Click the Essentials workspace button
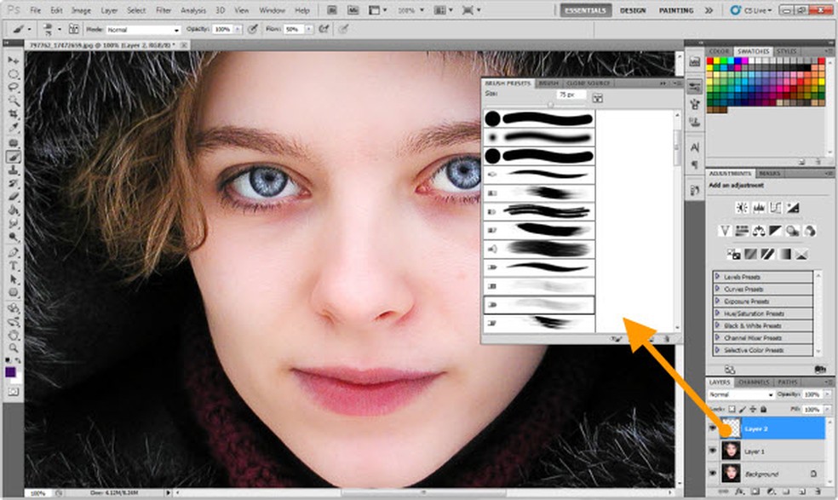The image size is (838, 500). tap(585, 10)
